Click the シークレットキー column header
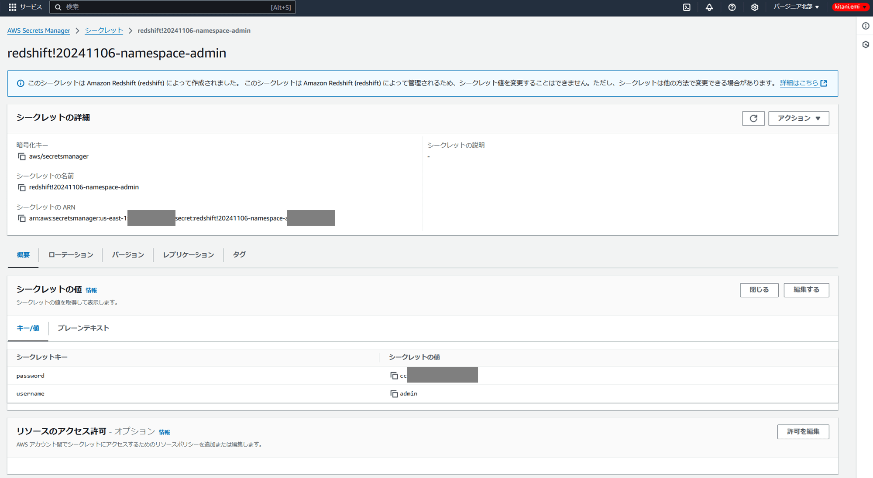This screenshot has width=873, height=478. [42, 357]
